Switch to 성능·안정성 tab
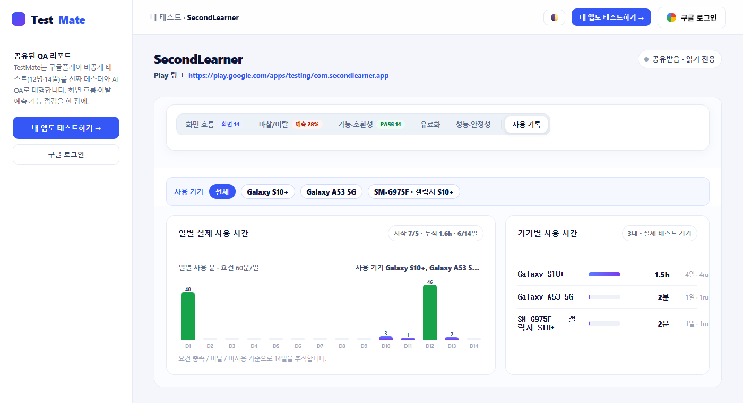This screenshot has height=403, width=743. (473, 125)
